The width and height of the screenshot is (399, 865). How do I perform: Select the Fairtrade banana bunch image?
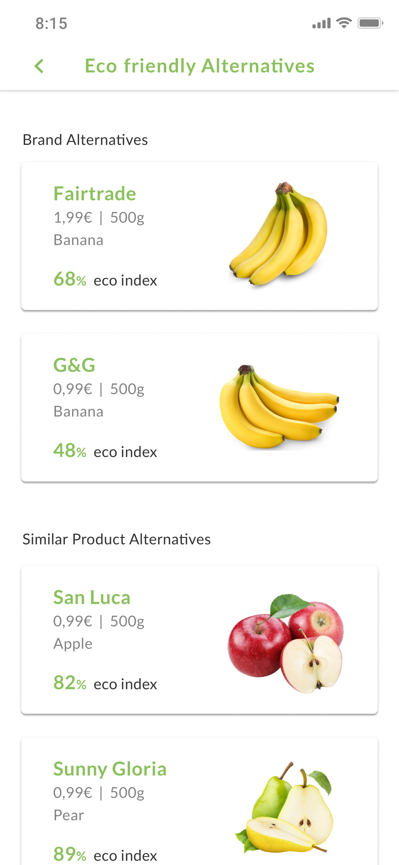coord(279,234)
